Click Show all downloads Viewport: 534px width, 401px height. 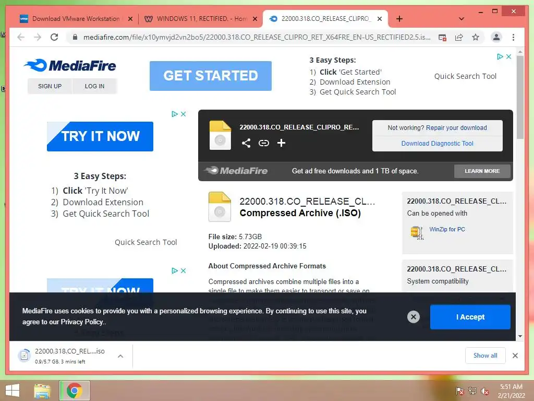(x=486, y=356)
